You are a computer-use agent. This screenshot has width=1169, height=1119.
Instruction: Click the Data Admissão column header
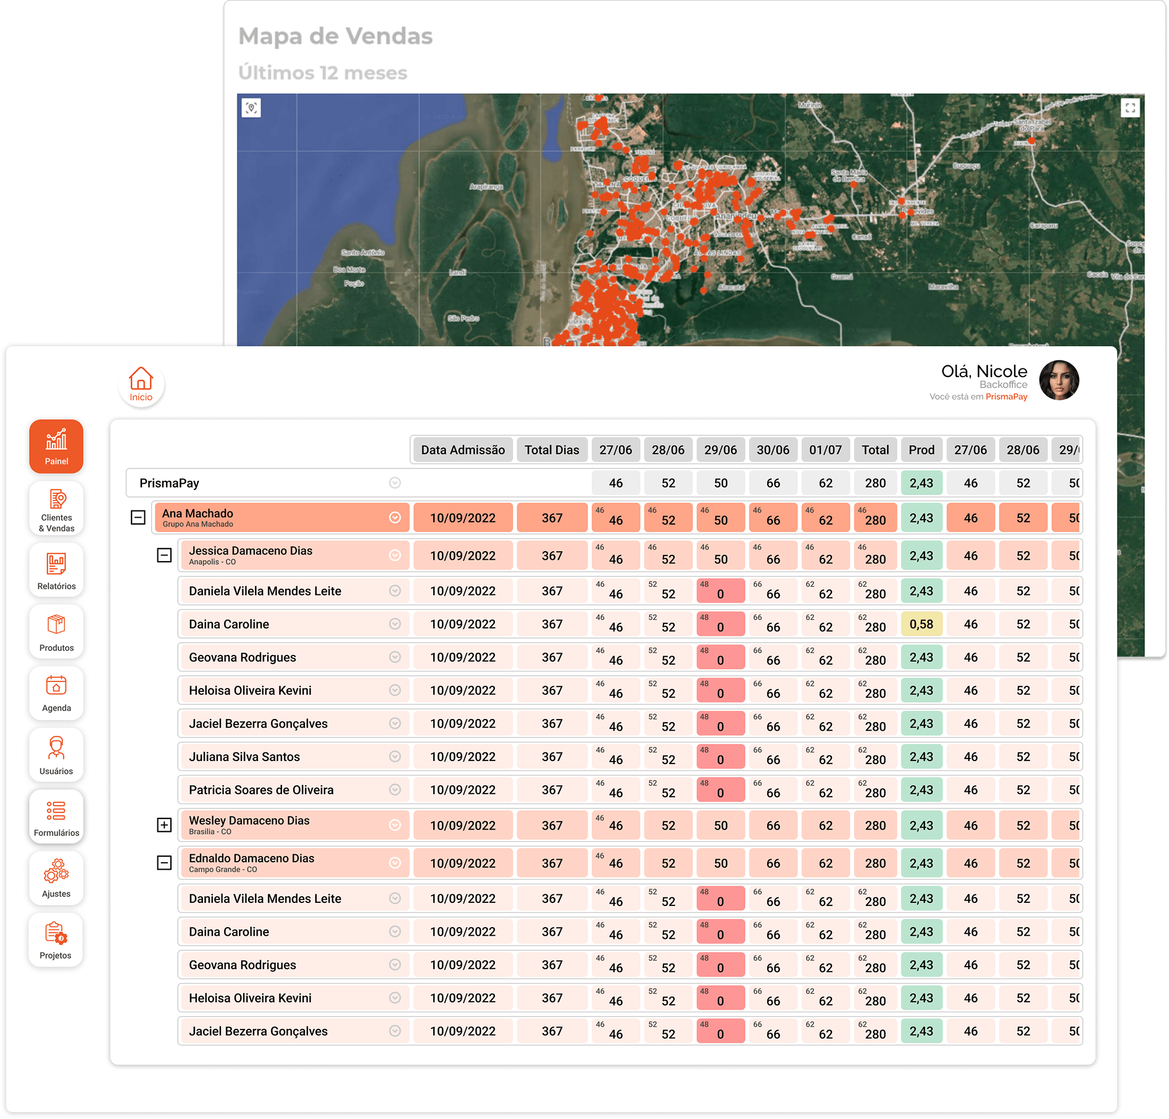(463, 450)
